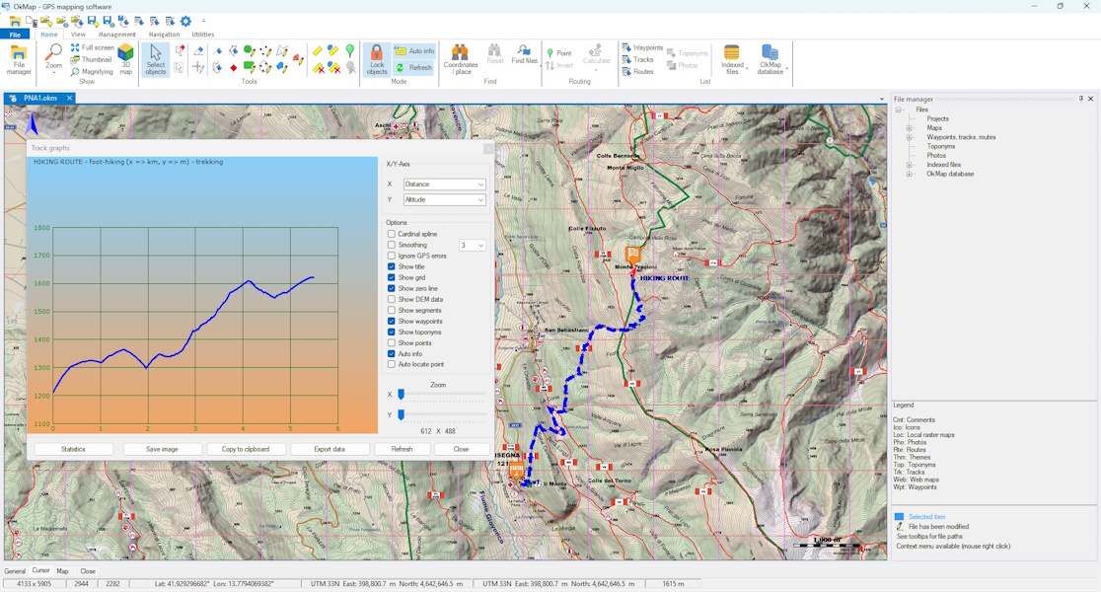Expand the Indexed files tree node
1101x592 pixels.
[910, 165]
